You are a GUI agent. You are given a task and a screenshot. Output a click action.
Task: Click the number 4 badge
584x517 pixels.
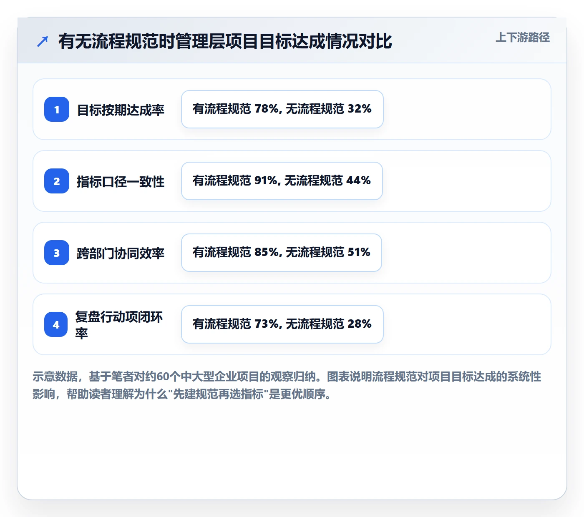tap(56, 324)
